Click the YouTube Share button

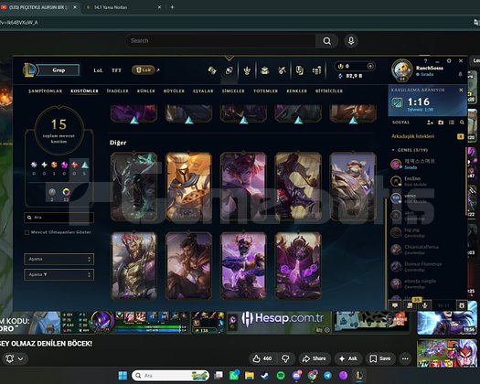coord(315,358)
